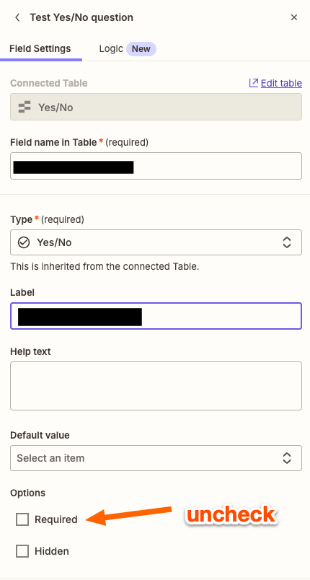310x580 pixels.
Task: Click inside the Help text box
Action: 156,386
